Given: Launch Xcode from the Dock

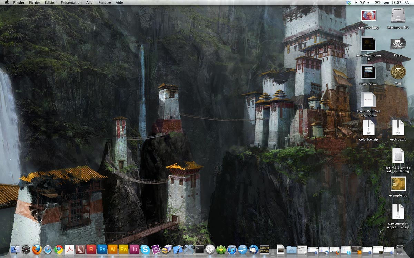Looking at the screenshot, I should click(x=177, y=249).
